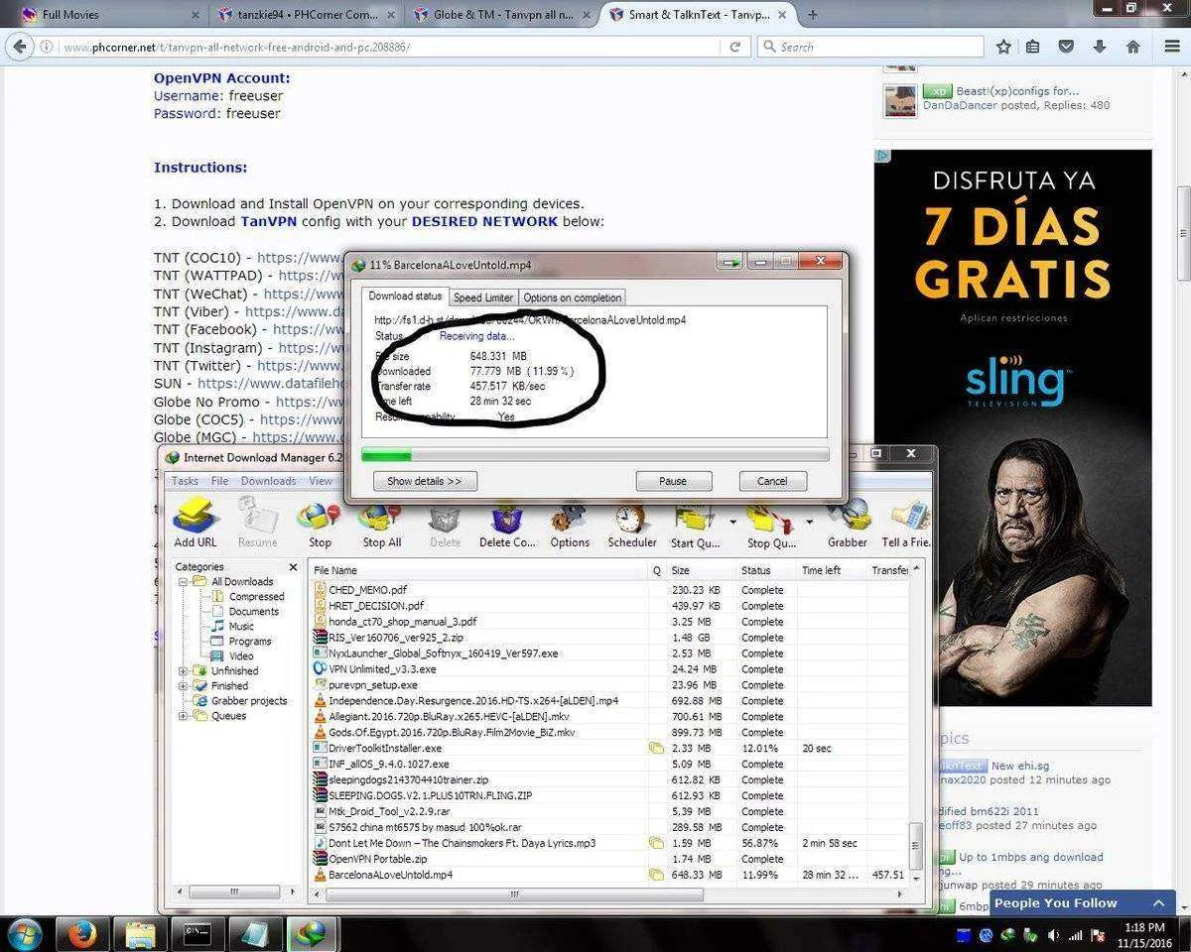The image size is (1191, 952).
Task: Click the volume icon in system tray
Action: pos(1053,935)
